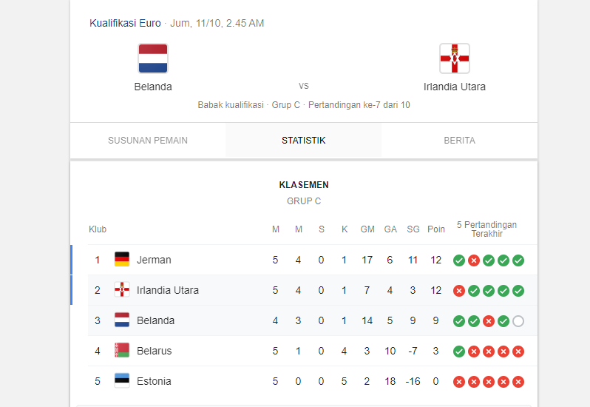Image resolution: width=590 pixels, height=407 pixels.
Task: Click Belarus flag icon in standings
Action: (122, 351)
